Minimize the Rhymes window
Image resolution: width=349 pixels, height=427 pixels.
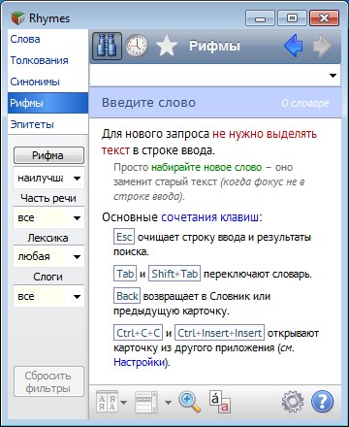(260, 18)
